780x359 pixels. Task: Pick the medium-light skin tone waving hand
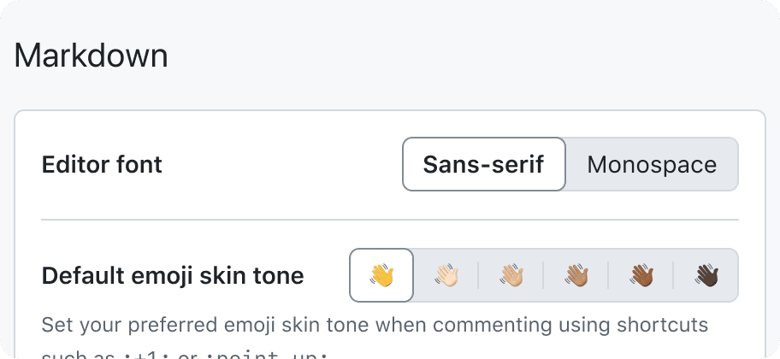(511, 275)
